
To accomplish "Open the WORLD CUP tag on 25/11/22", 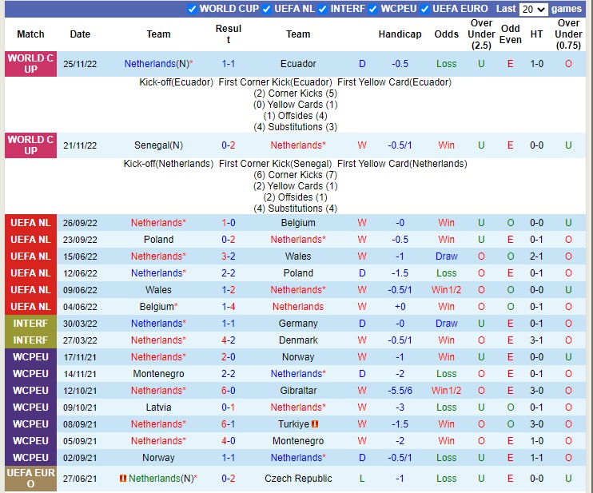I will tap(30, 64).
